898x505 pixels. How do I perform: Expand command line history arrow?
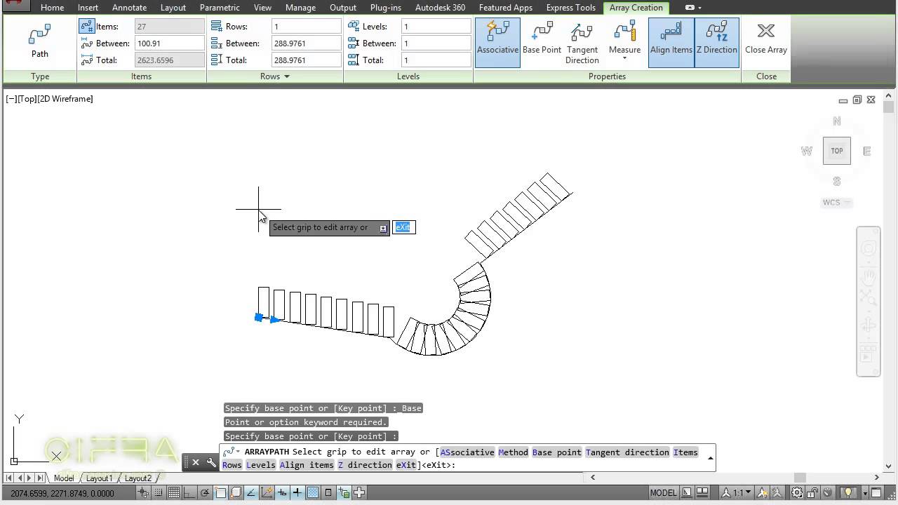(x=710, y=458)
